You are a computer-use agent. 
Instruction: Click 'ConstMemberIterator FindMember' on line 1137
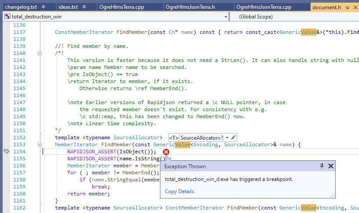[x=101, y=32]
